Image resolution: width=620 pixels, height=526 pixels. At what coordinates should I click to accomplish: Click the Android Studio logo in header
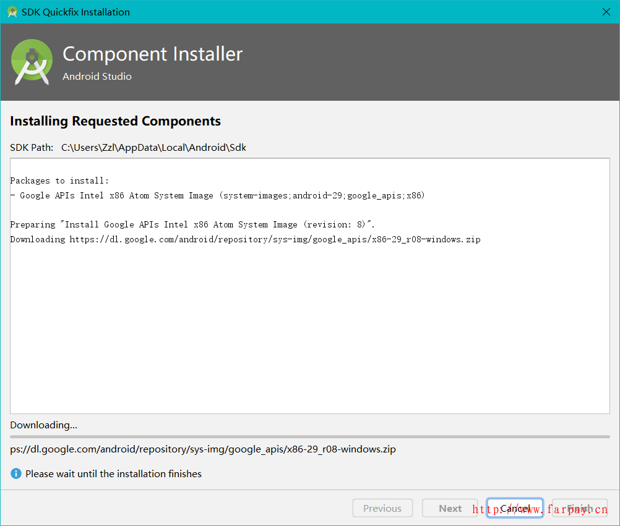[32, 62]
